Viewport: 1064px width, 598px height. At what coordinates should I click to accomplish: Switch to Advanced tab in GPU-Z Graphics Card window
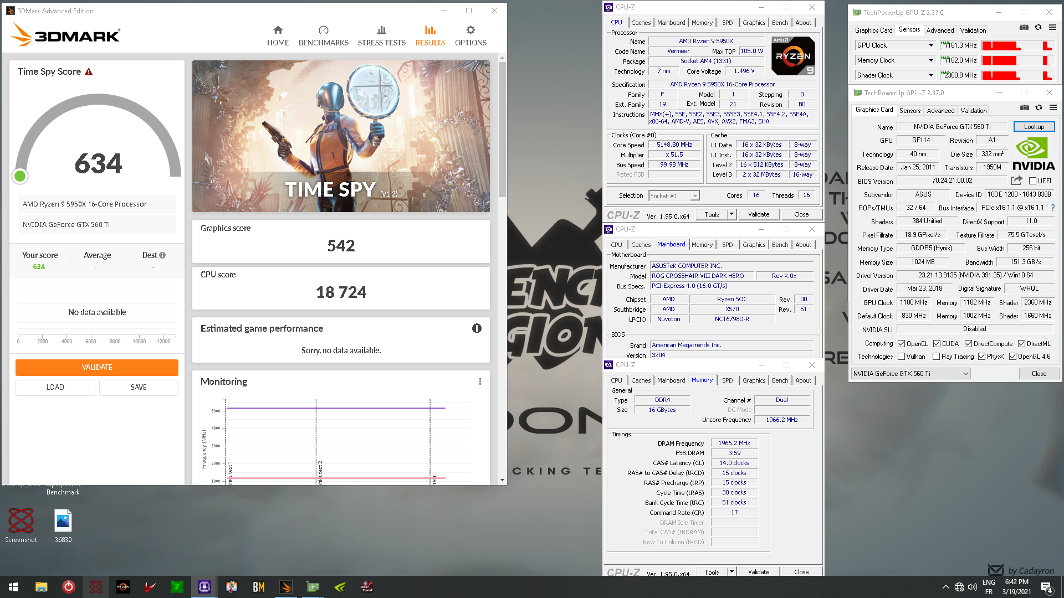tap(940, 111)
